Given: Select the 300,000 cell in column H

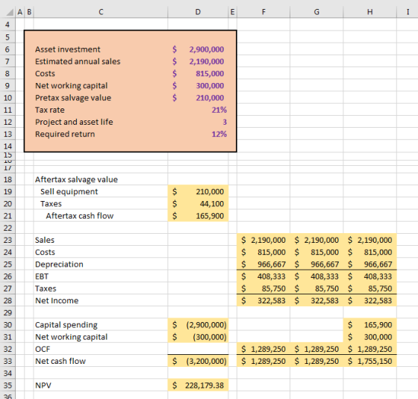Looking at the screenshot, I should point(370,337).
